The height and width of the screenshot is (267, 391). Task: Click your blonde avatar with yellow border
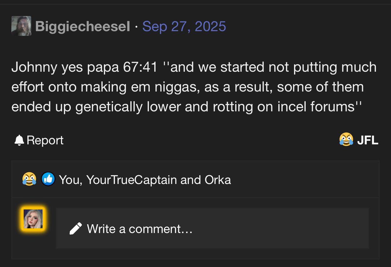pos(33,219)
